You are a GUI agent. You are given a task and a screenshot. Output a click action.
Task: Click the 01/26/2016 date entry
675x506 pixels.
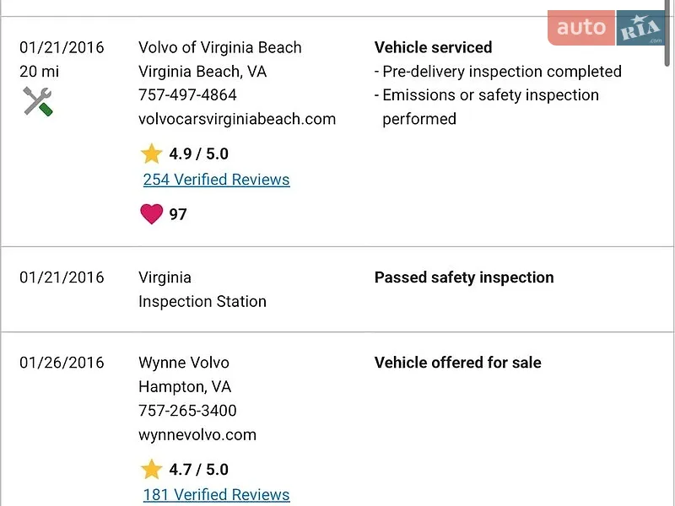click(x=62, y=363)
